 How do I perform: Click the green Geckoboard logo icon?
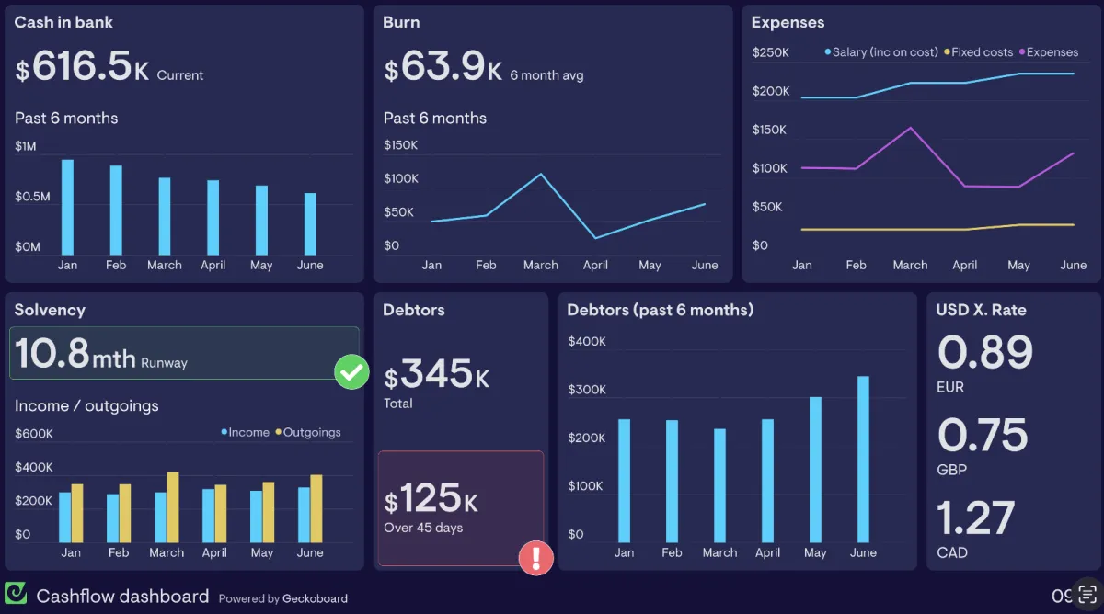click(x=16, y=596)
